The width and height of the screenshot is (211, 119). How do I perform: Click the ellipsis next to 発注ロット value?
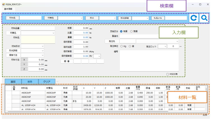[180, 46]
